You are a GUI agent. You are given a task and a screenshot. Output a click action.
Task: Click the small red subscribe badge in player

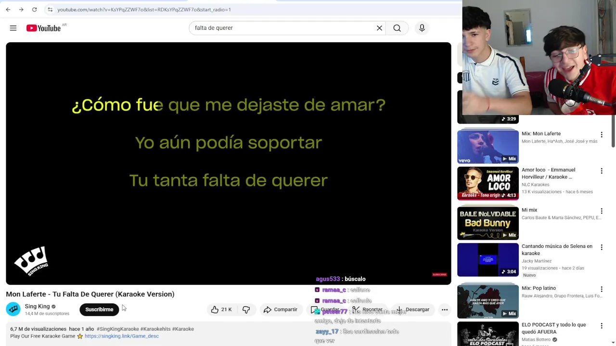tap(439, 274)
